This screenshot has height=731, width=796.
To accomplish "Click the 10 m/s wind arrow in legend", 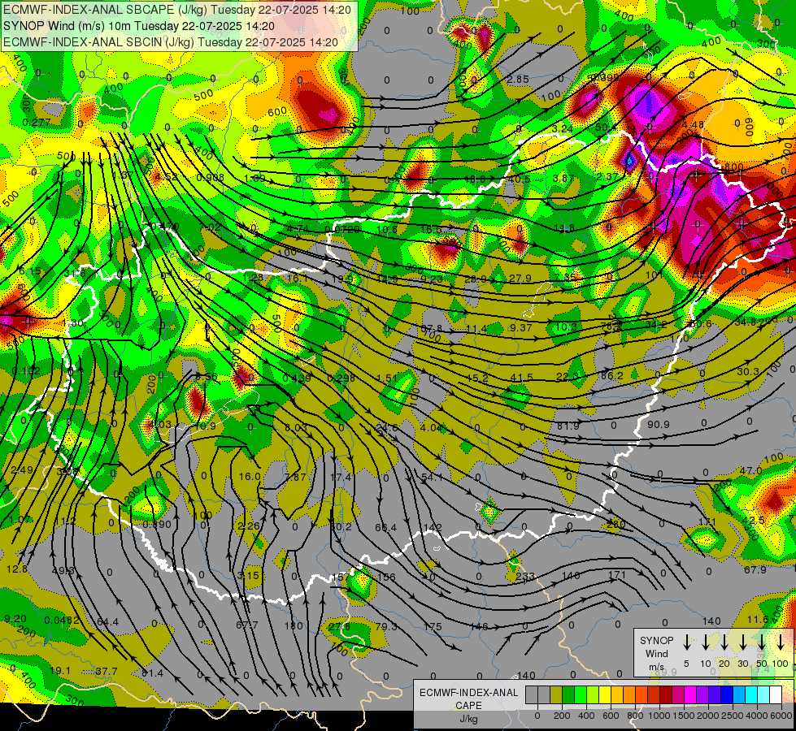I will (x=705, y=642).
